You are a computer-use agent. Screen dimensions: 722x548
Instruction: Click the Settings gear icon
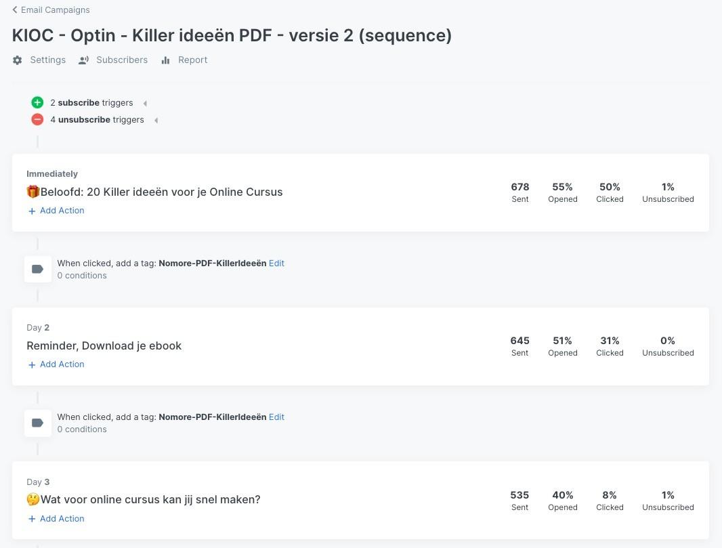click(x=18, y=60)
